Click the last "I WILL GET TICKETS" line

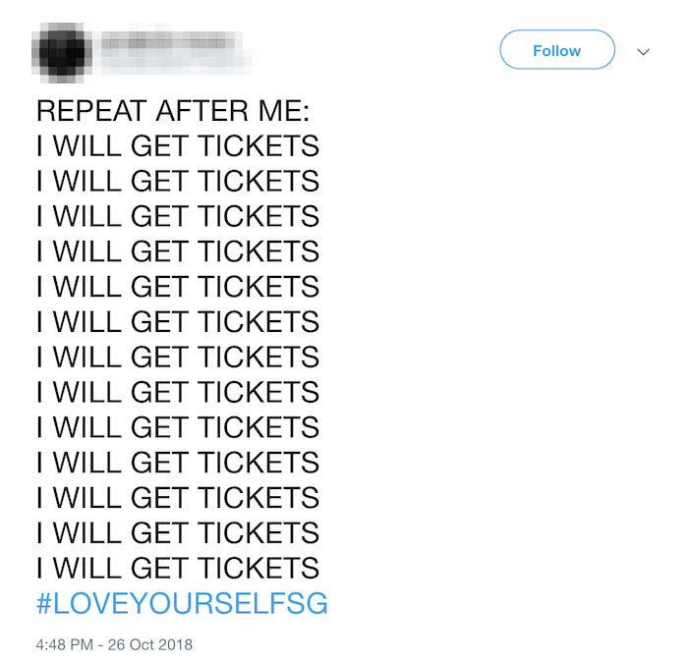tap(178, 568)
